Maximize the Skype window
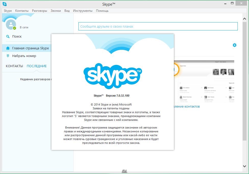 [232, 3]
